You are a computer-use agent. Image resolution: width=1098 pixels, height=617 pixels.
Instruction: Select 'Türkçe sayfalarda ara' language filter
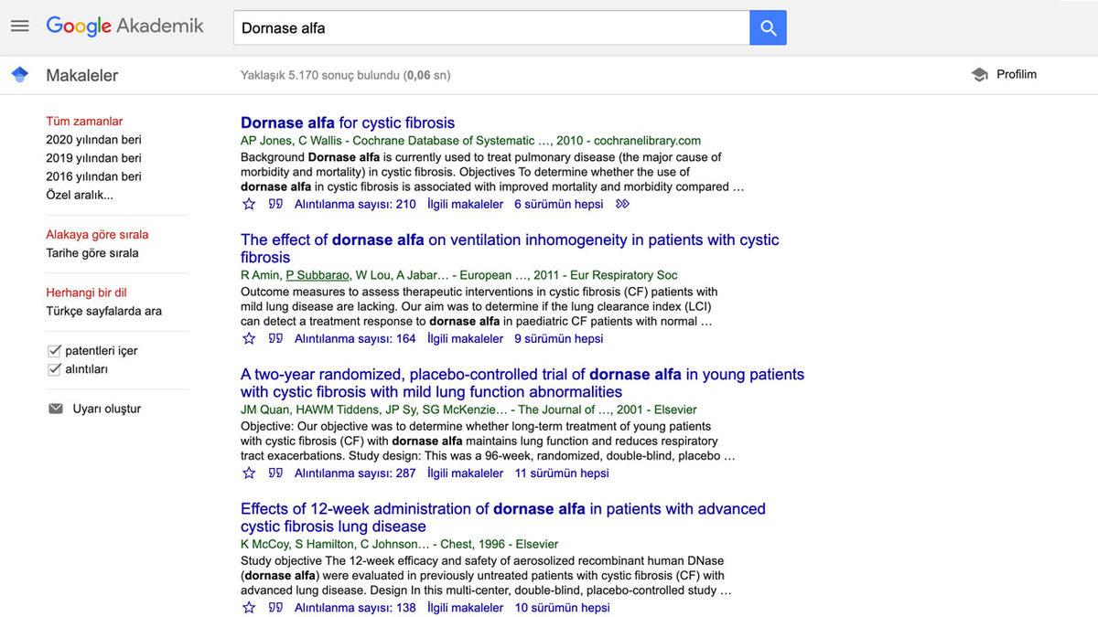[103, 311]
